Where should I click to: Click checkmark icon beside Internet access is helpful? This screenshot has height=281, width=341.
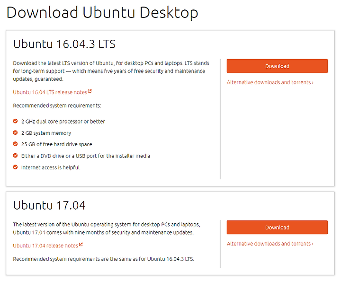[15, 167]
